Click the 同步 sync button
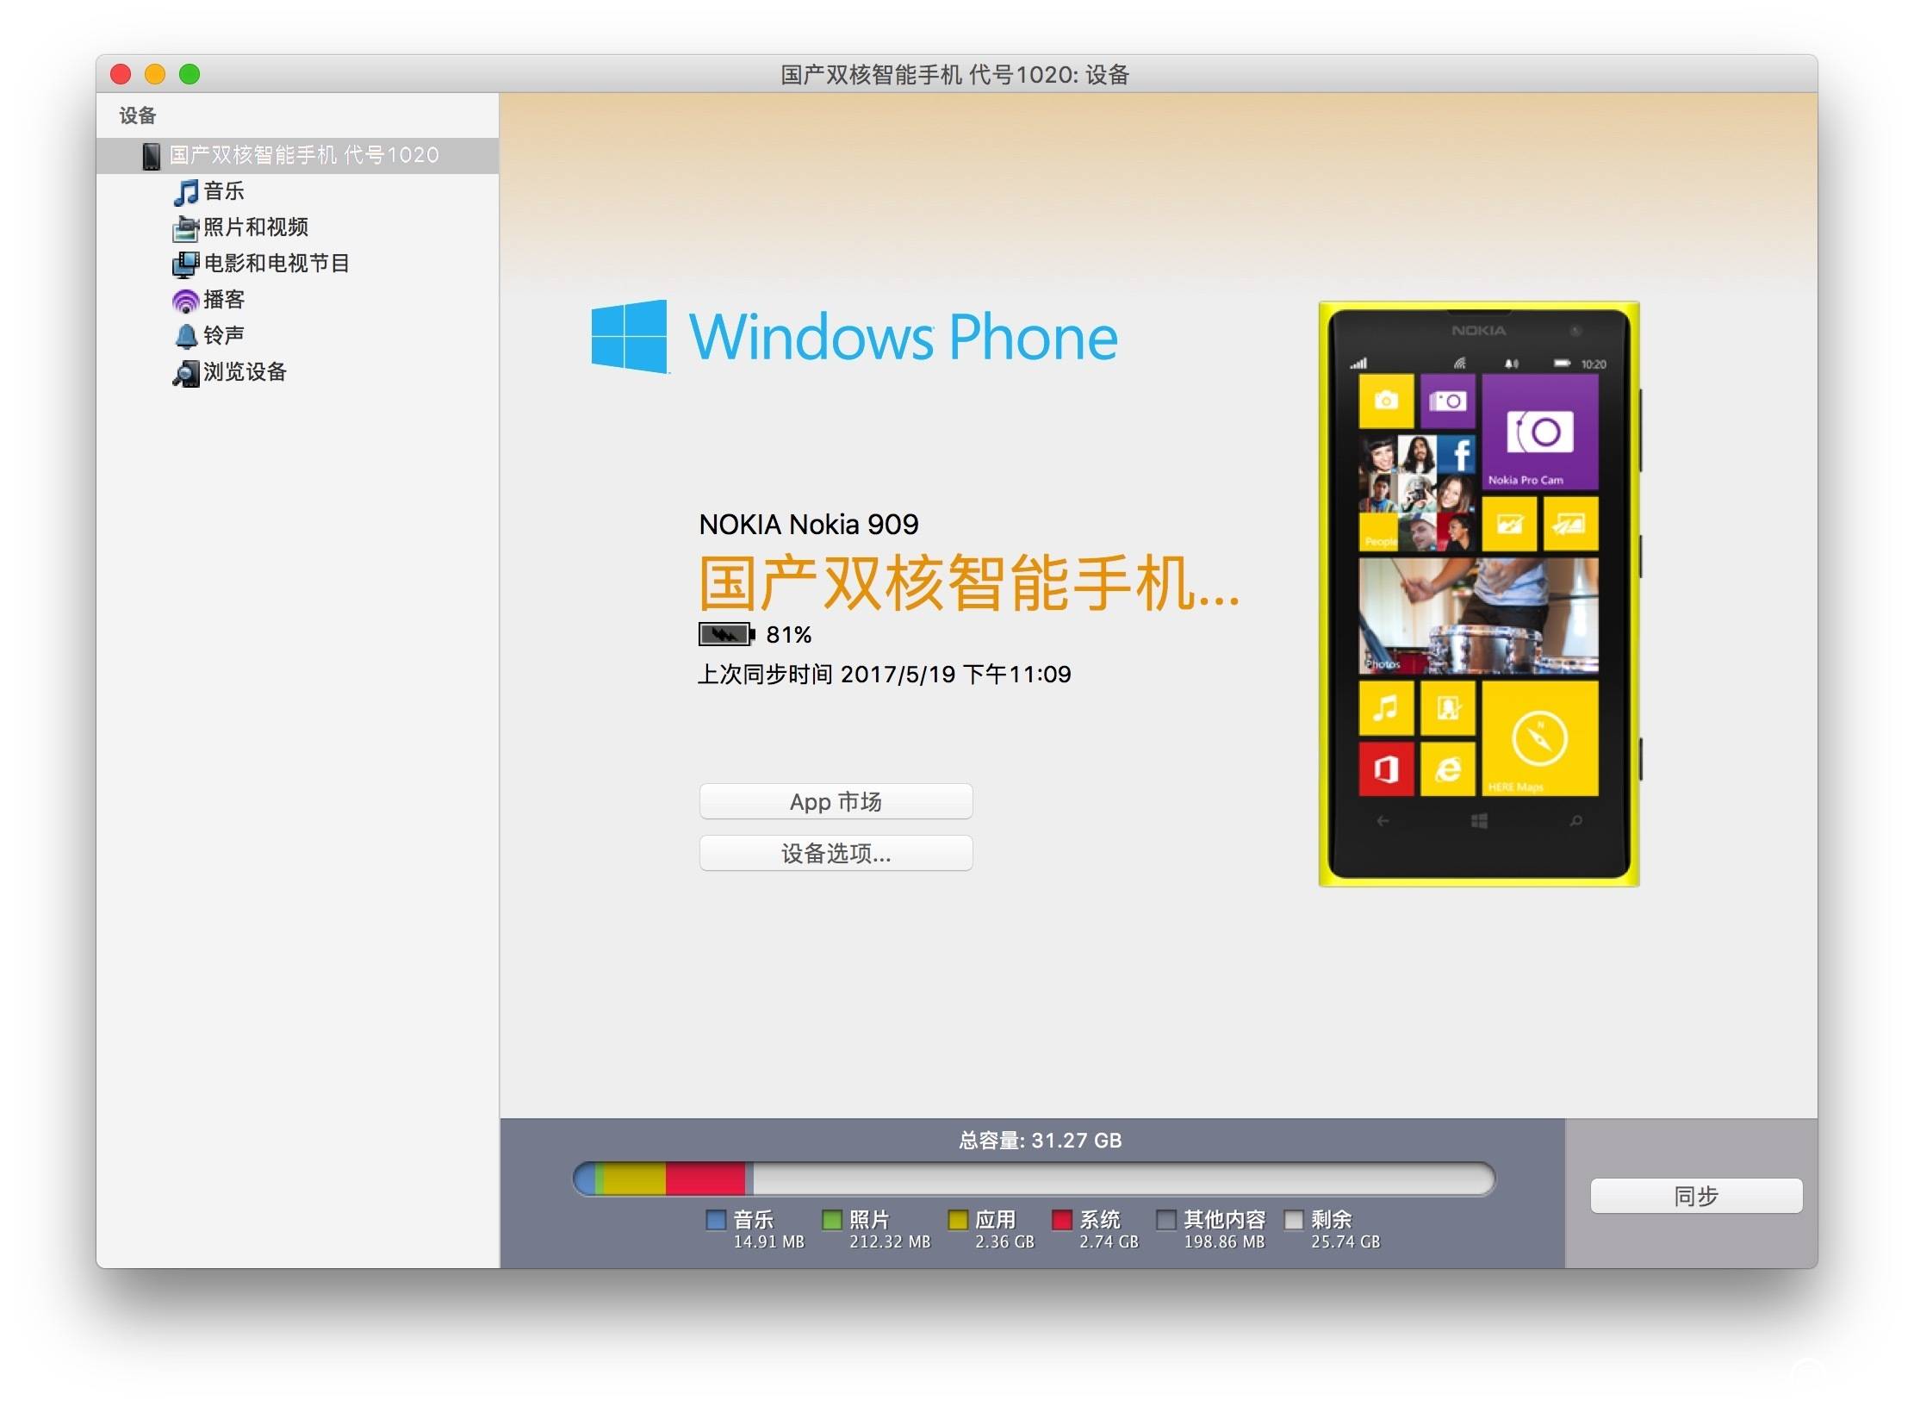This screenshot has width=1914, height=1406. click(1696, 1197)
